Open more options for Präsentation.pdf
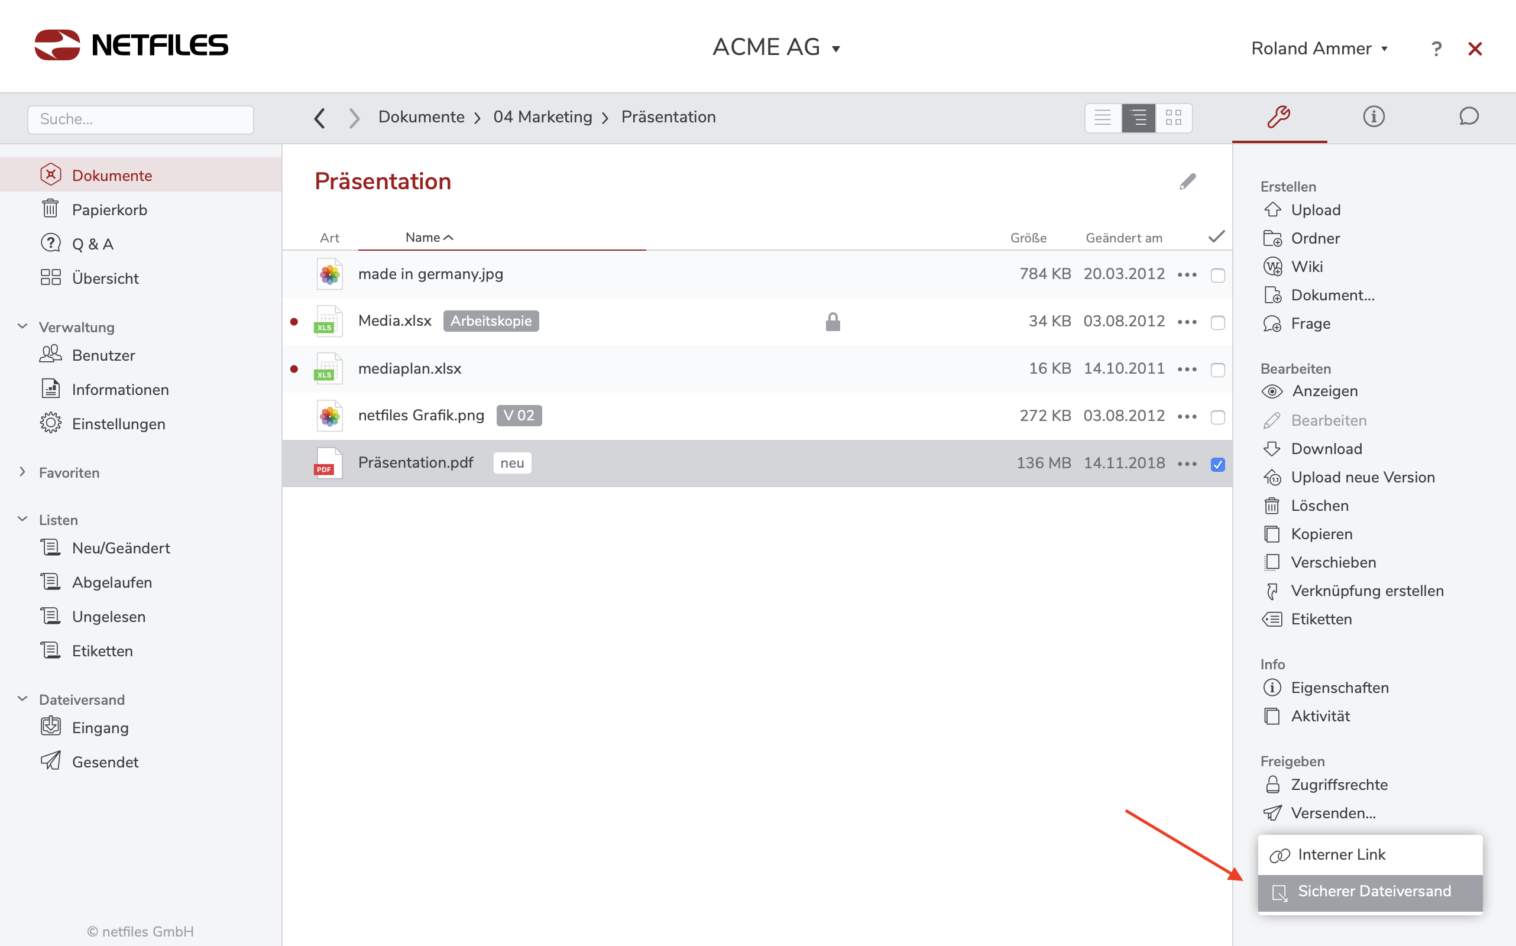The height and width of the screenshot is (946, 1516). [x=1186, y=464]
